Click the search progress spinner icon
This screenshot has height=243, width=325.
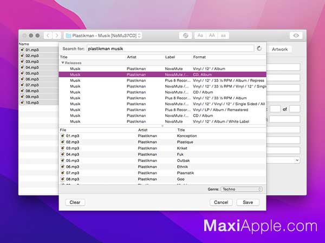[x=259, y=49]
